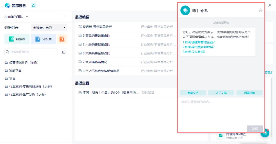The height and width of the screenshot is (144, 276).
Task: Click the 请输入要查询的内容 chat input
Action: click(x=221, y=111)
